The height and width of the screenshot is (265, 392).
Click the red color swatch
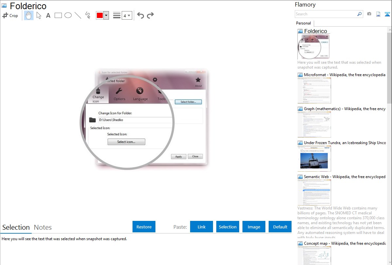[x=100, y=15]
